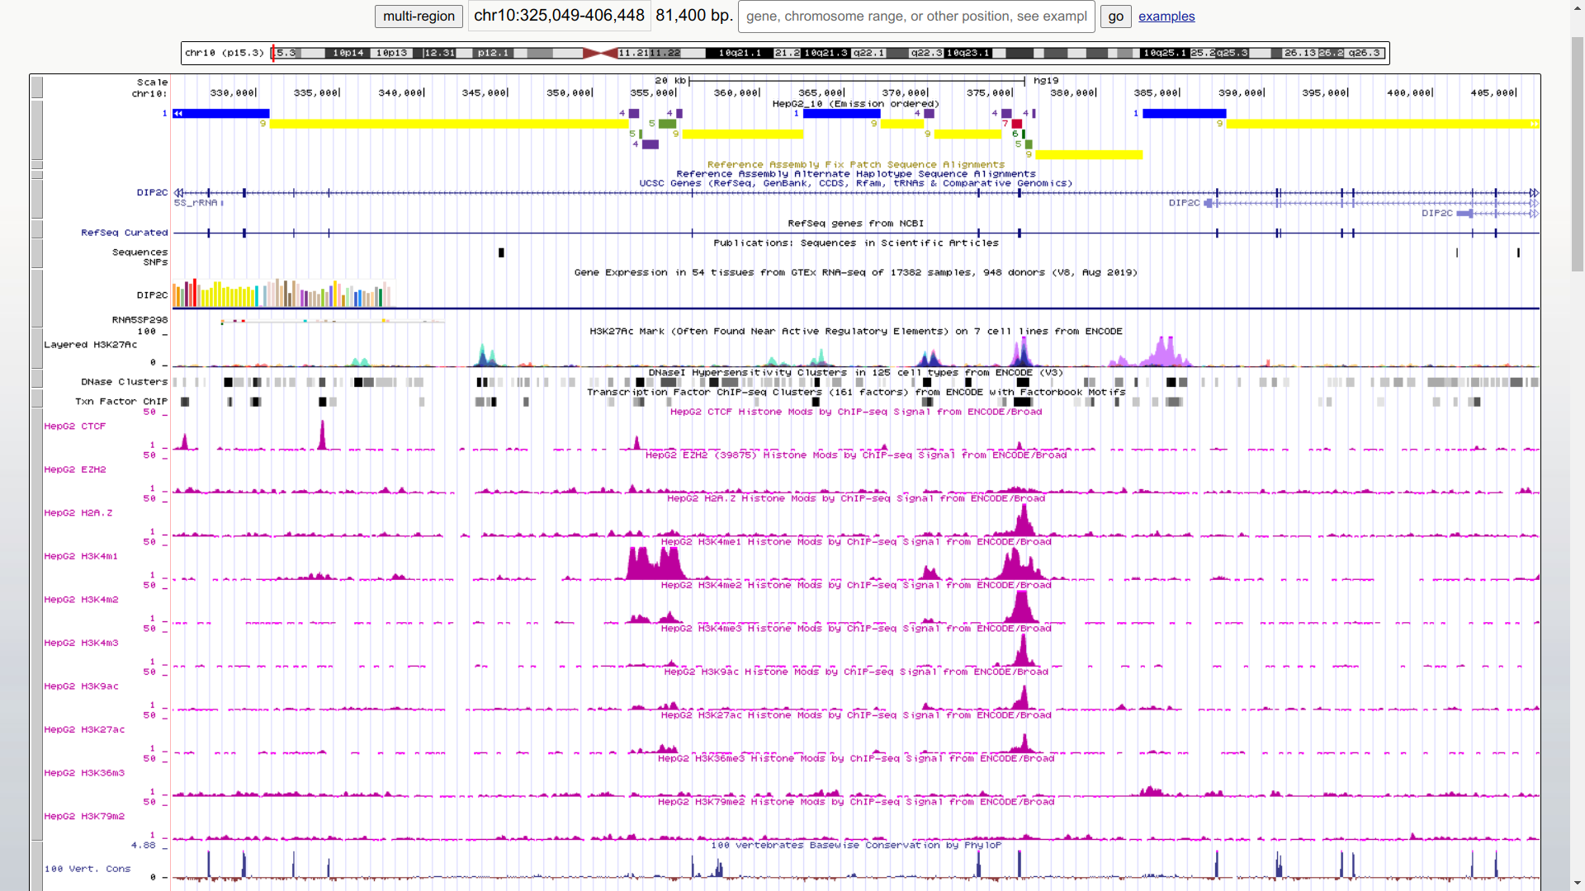Image resolution: width=1585 pixels, height=891 pixels.
Task: Click the UCSC Genes track title
Action: (x=855, y=183)
